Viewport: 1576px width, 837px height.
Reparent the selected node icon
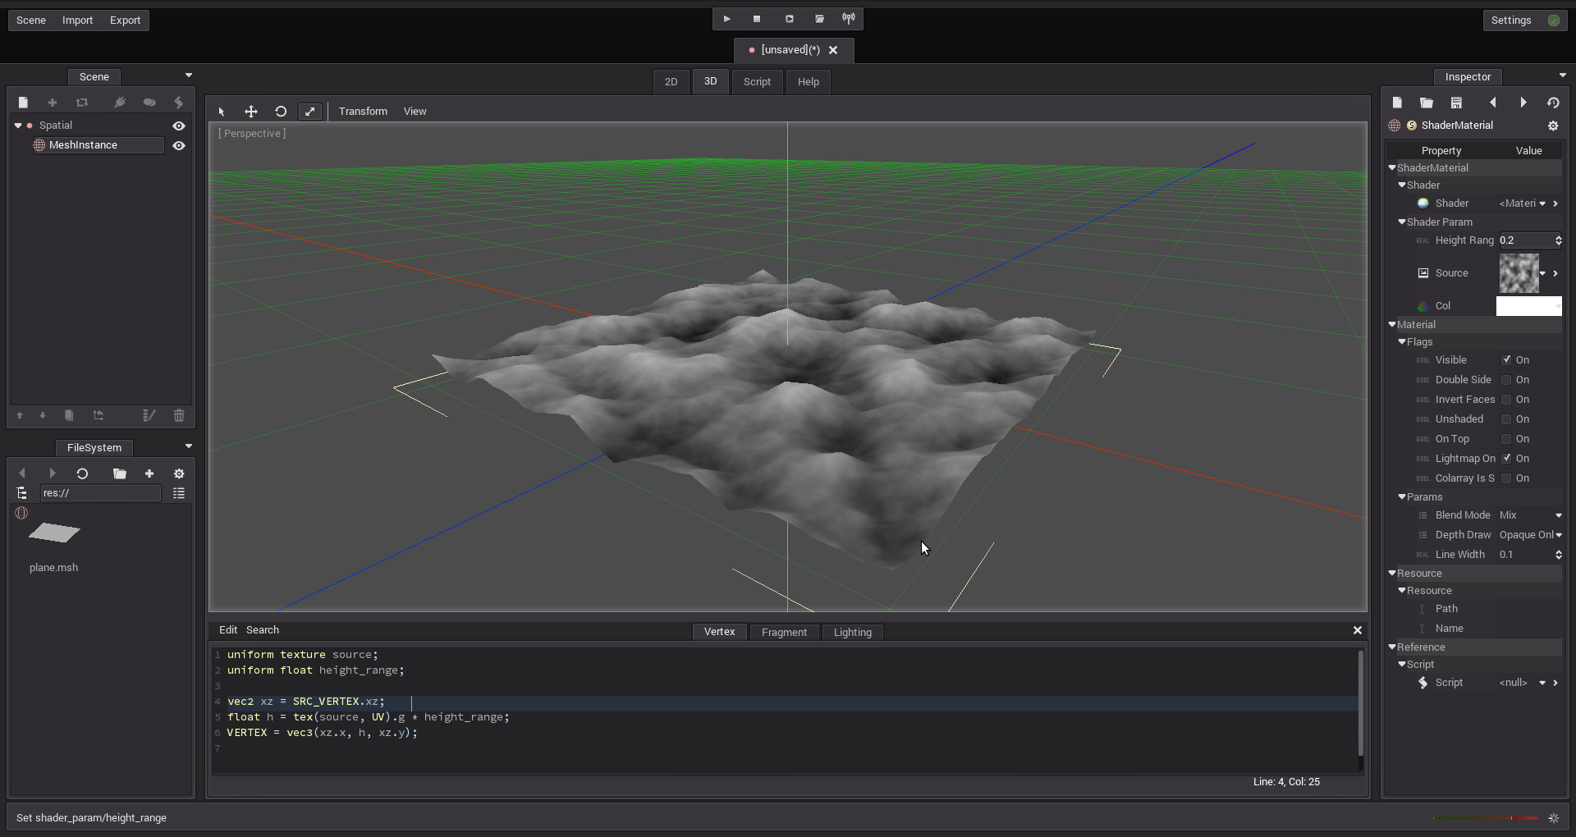tap(98, 416)
